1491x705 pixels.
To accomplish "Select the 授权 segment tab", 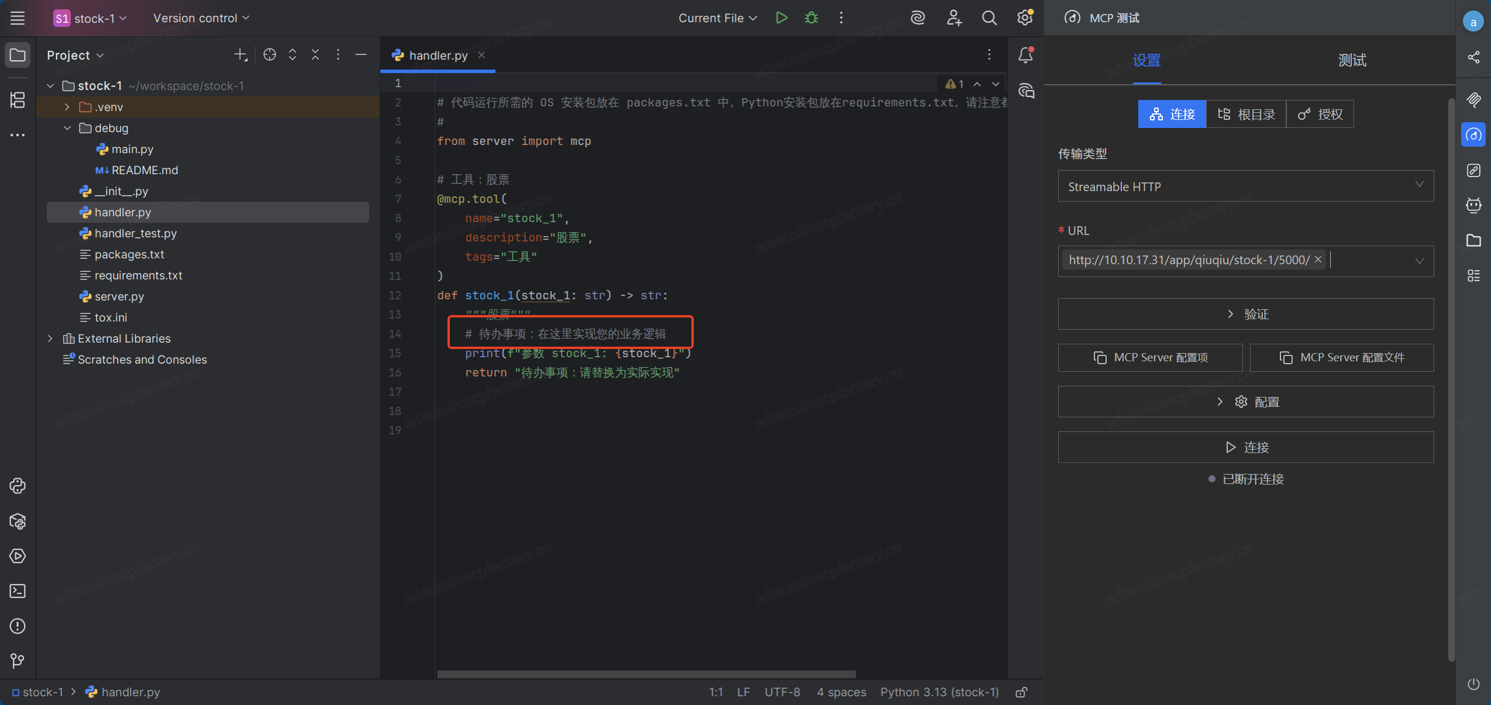I will tap(1320, 114).
